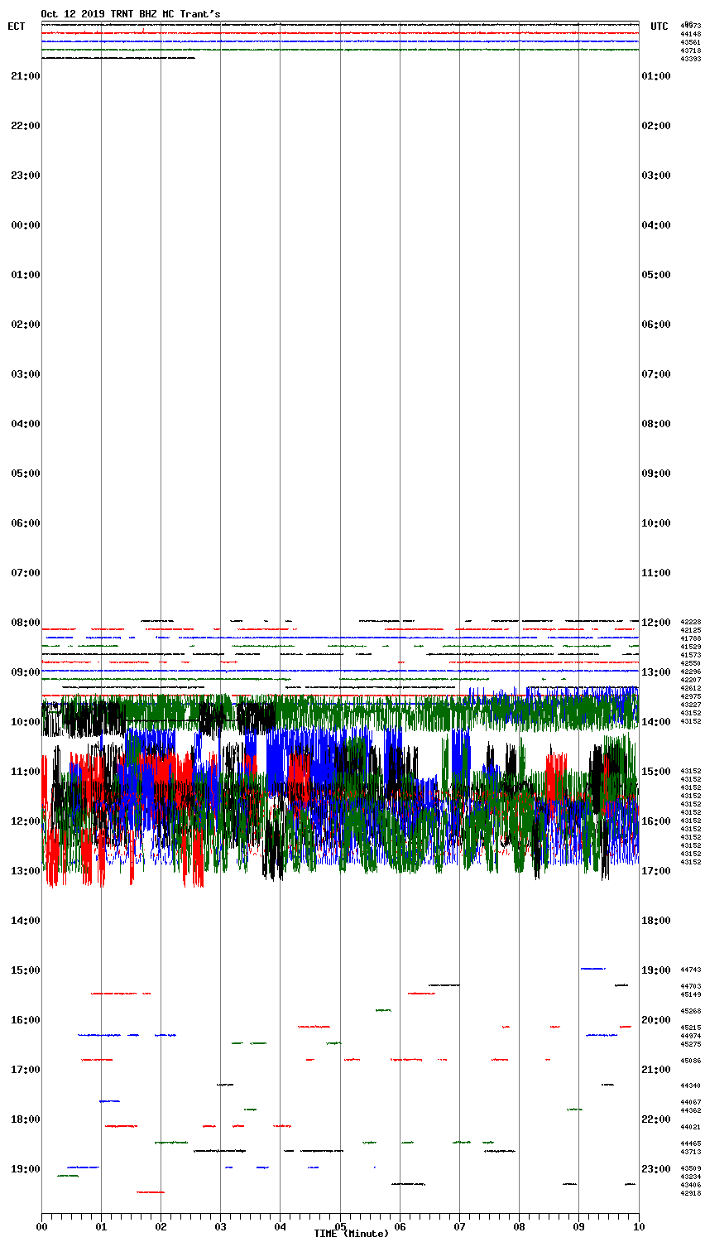
Task: Select the '00' minute tick label
Action: [x=41, y=1226]
